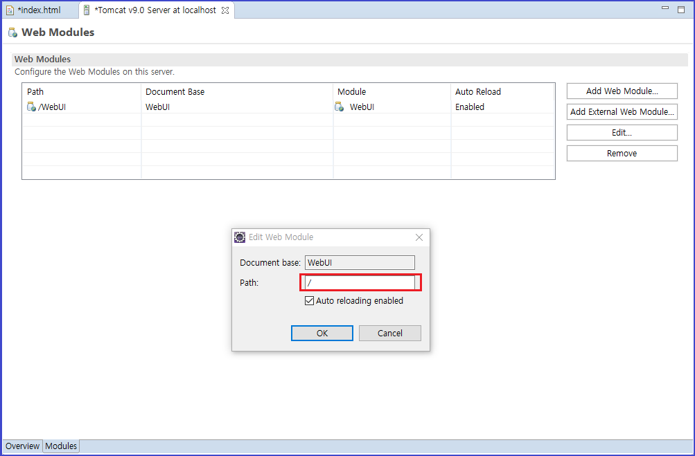Click Add Web Module button
695x456 pixels.
click(x=622, y=91)
